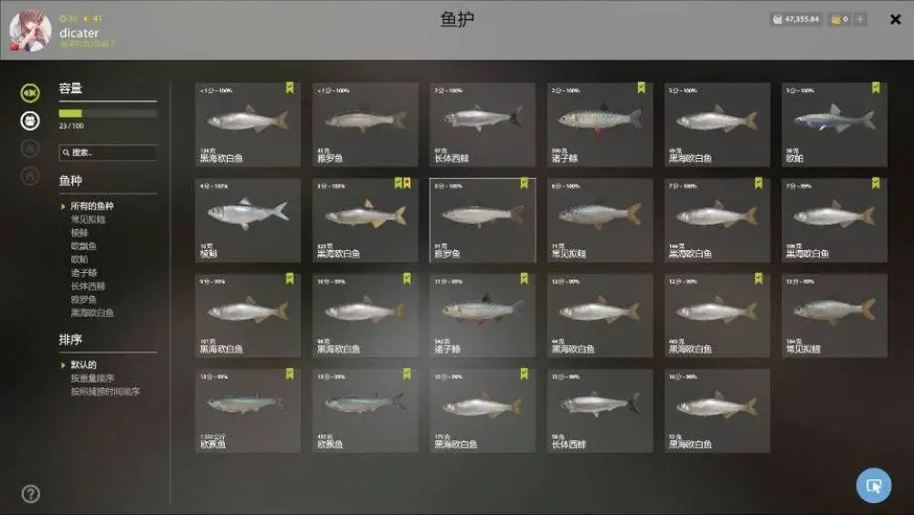
Task: Filter fish list by 欧鳊鱼
Action: coord(83,246)
